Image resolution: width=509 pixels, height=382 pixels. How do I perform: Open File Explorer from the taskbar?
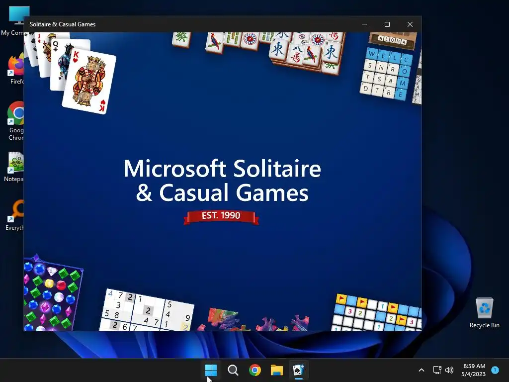pos(277,370)
